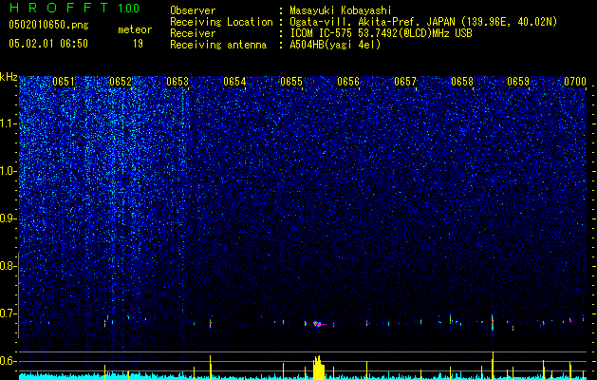Viewport: 597px width, 380px height.
Task: Click the meteor label
Action: 135,29
